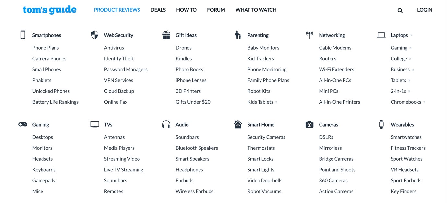Open Smartwatches link
Viewport: 447px width, 203px height.
click(x=406, y=137)
